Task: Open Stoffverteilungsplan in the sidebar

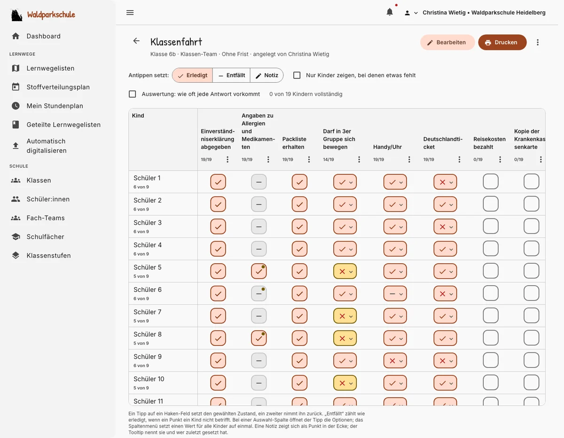Action: (x=57, y=87)
